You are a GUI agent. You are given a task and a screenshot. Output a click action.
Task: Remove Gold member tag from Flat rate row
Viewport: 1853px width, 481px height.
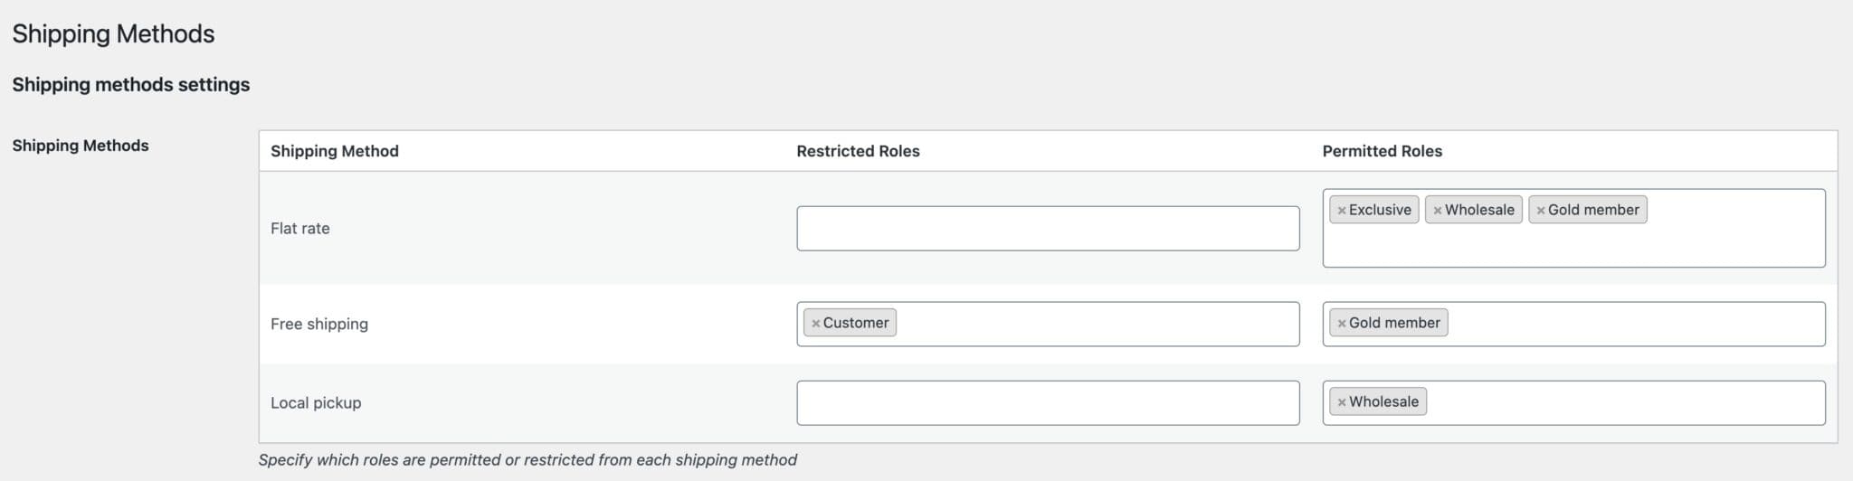pos(1541,211)
